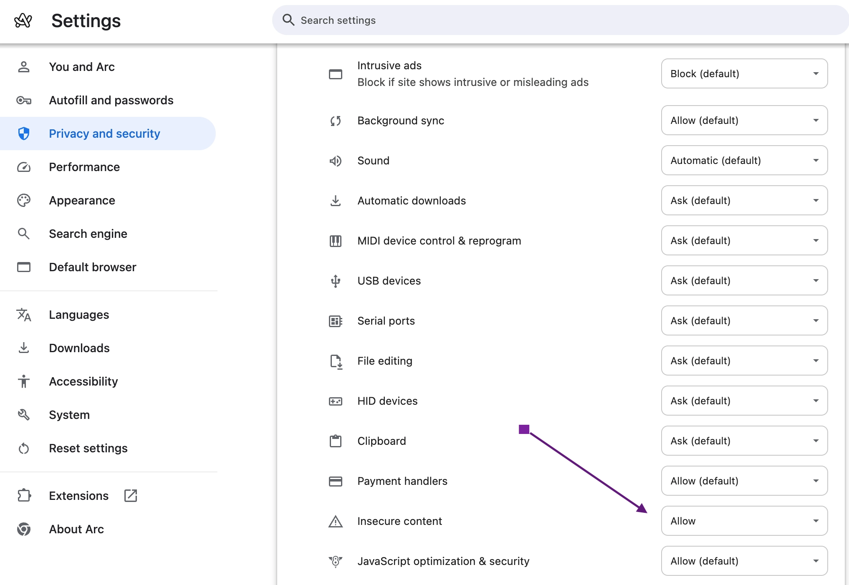
Task: Open the Background sync Allow dropdown
Action: pyautogui.click(x=744, y=121)
